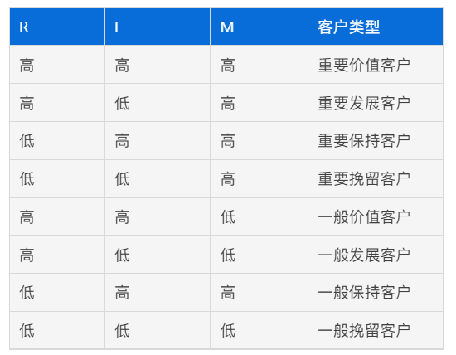456x355 pixels.
Task: Select the 重要发展客户 cell
Action: click(376, 103)
